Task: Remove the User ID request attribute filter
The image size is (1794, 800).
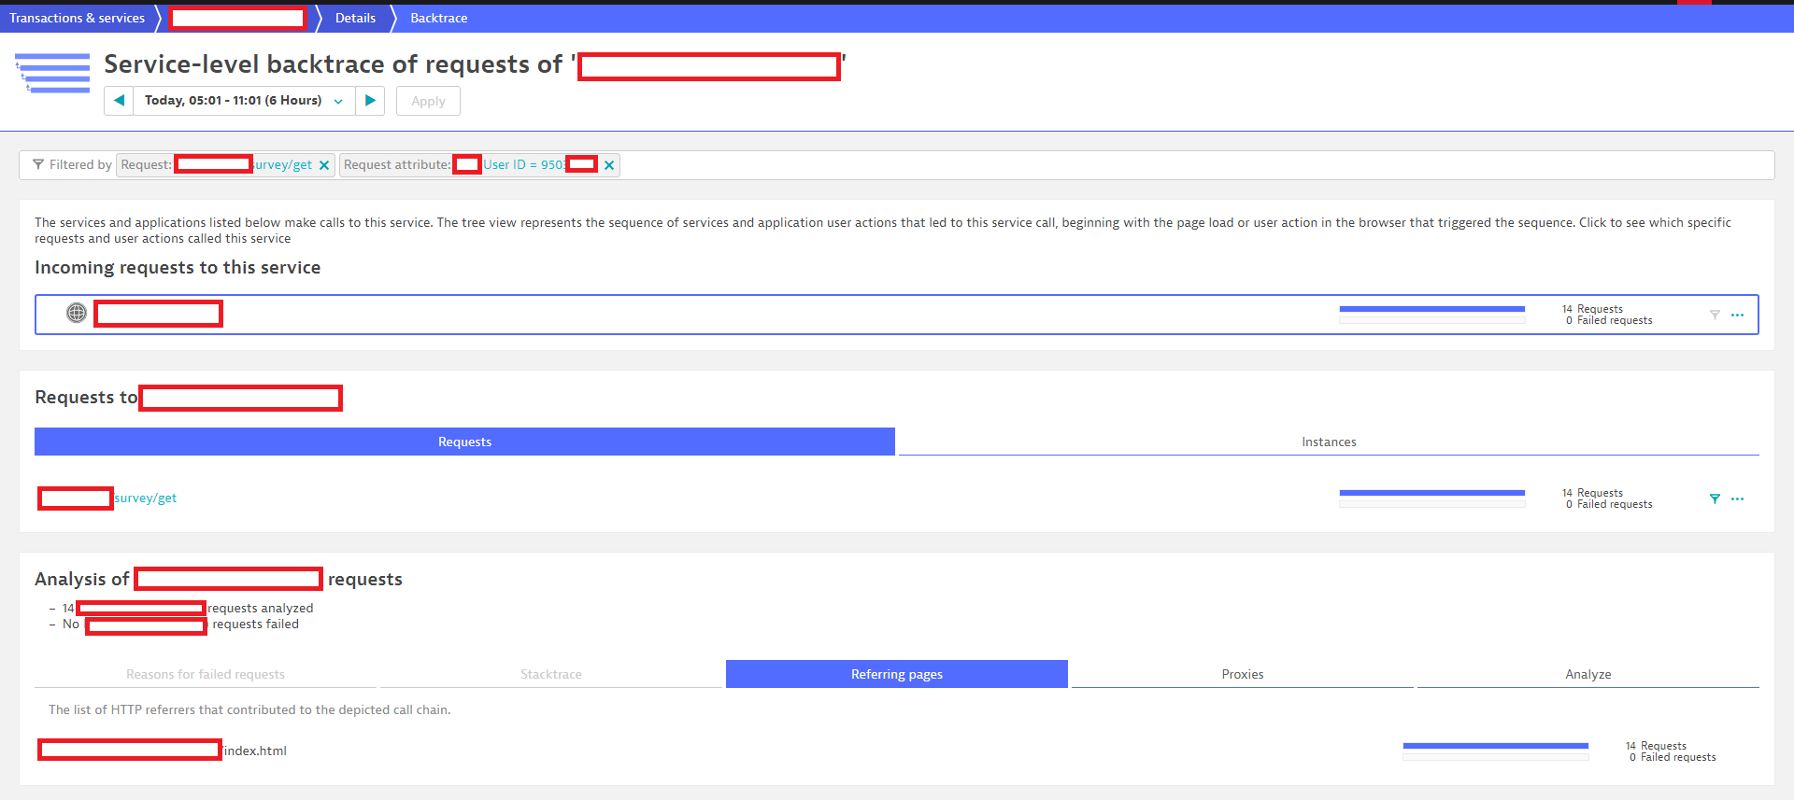Action: click(x=609, y=165)
